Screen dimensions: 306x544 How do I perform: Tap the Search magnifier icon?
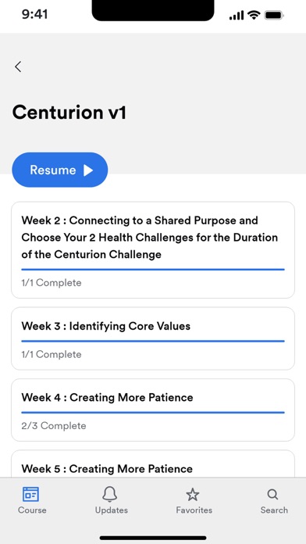[272, 495]
